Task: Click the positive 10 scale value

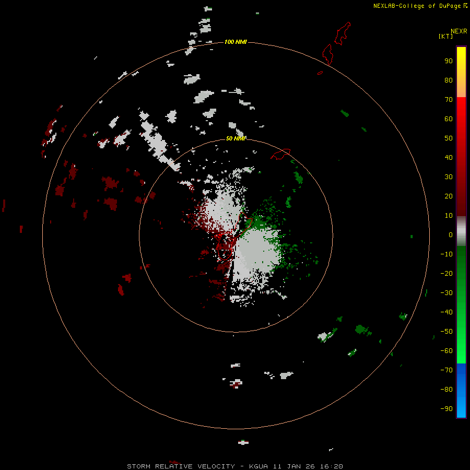Action: (x=449, y=216)
